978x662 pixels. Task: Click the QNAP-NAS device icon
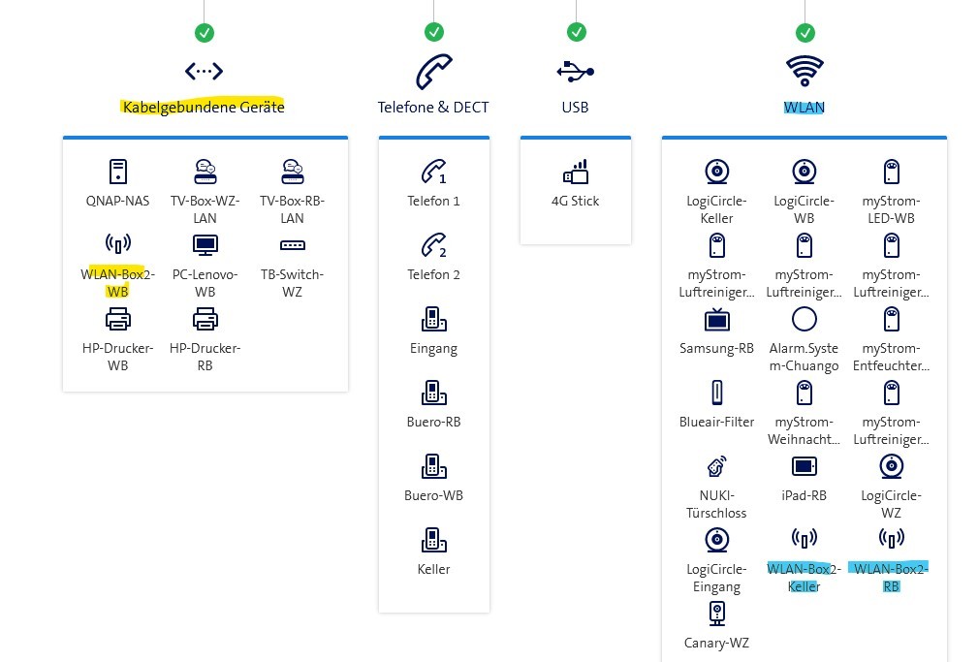(x=117, y=172)
